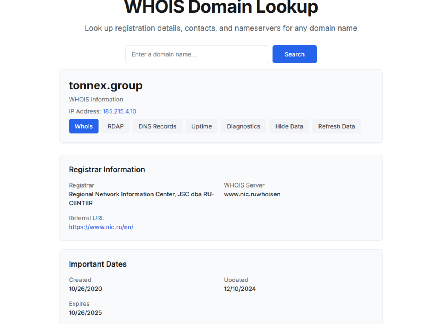Select the Whois tab
The width and height of the screenshot is (441, 324).
tap(83, 126)
